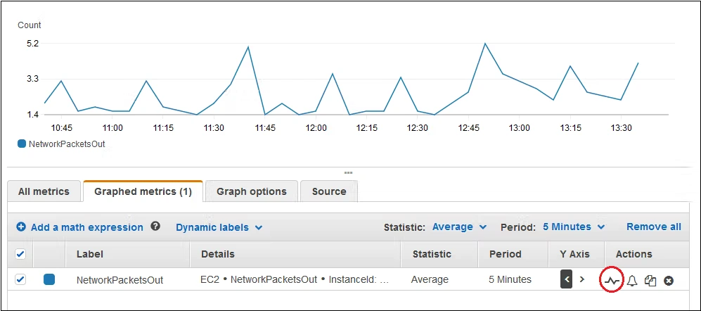
Task: Remove the NetworkPacketsOut metric with X icon
Action: pos(669,281)
